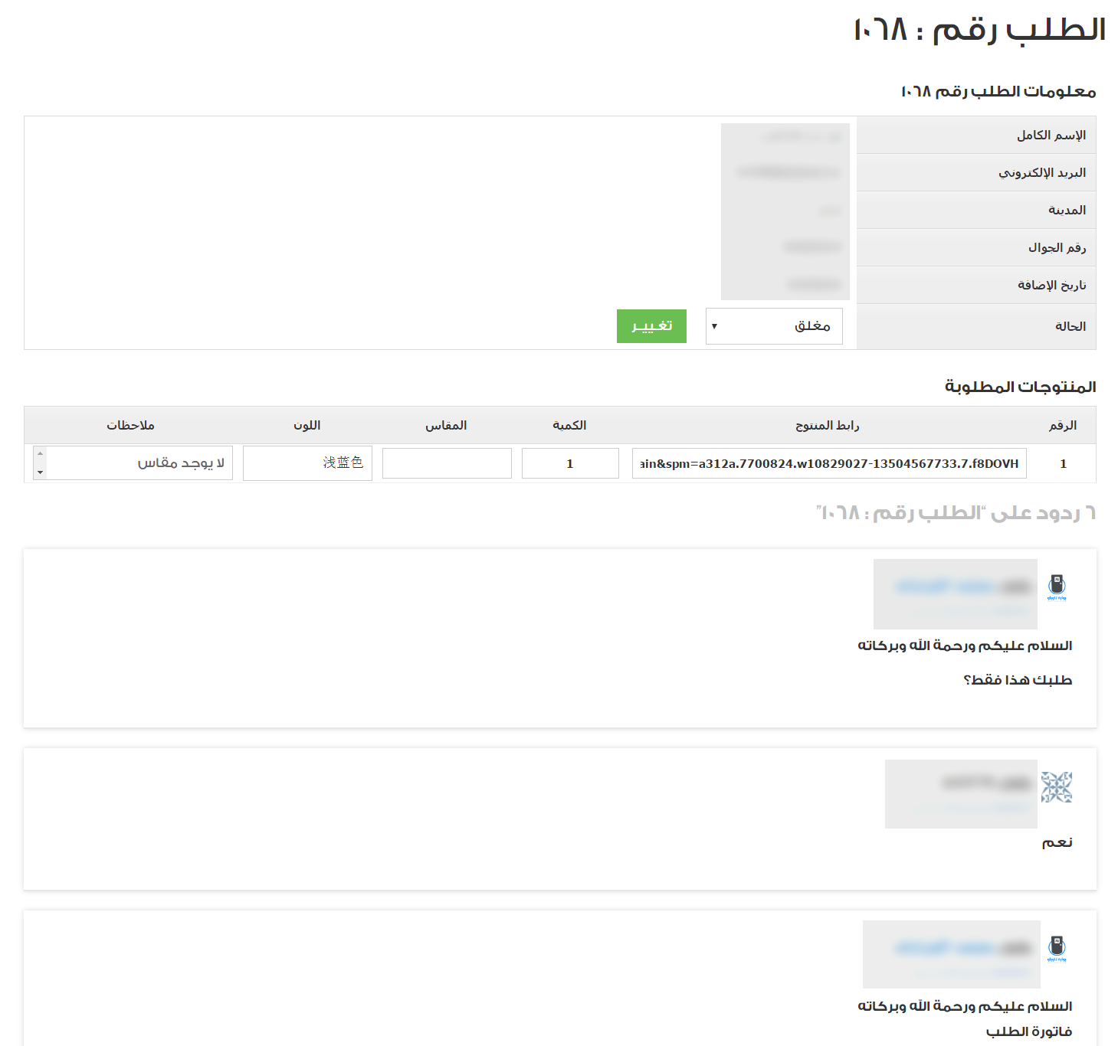Focus the quantity field containing 1
This screenshot has width=1118, height=1046.
pos(569,463)
